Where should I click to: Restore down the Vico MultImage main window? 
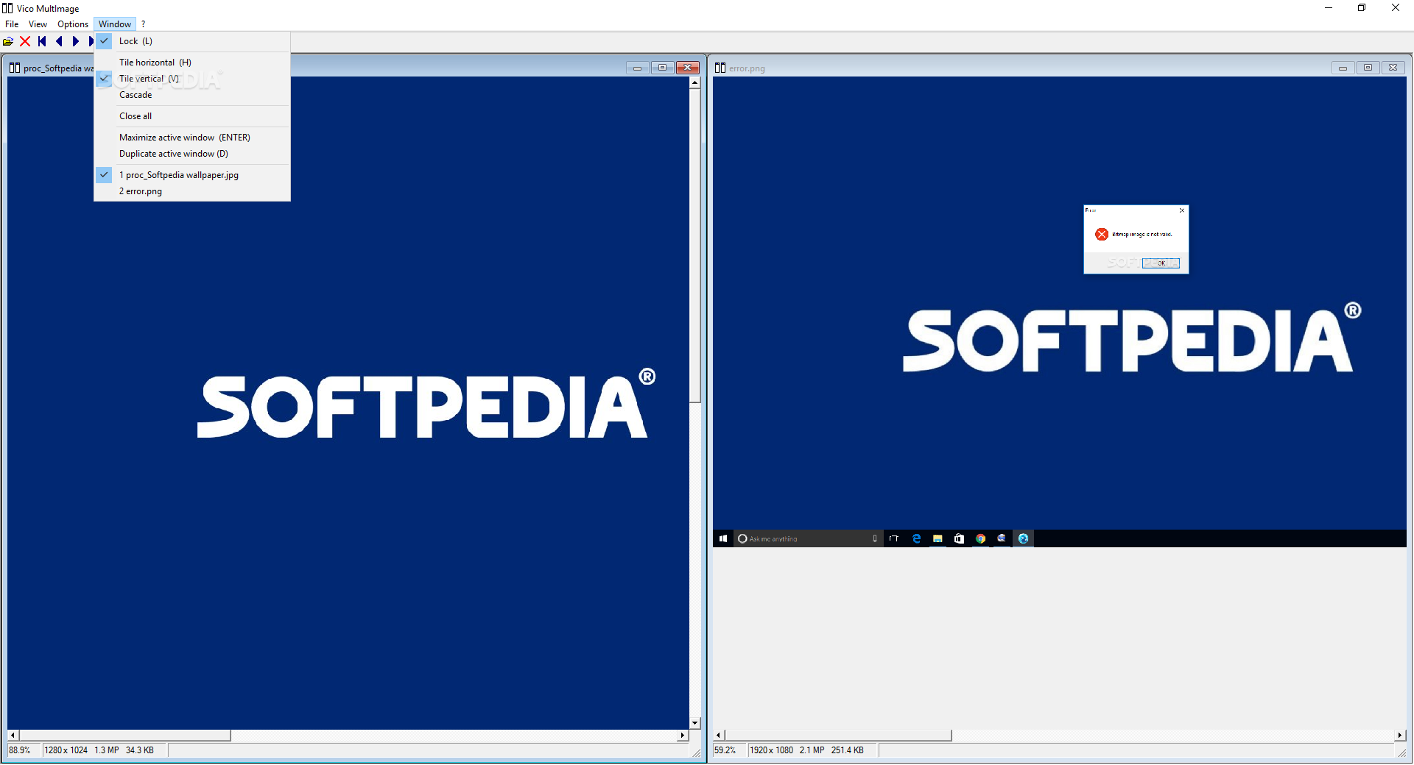click(1362, 8)
